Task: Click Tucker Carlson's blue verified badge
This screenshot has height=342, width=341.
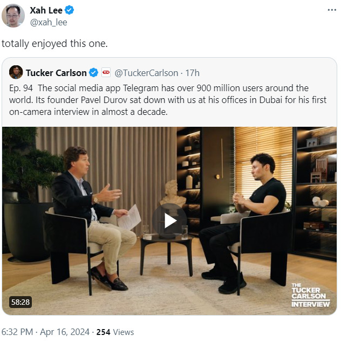Action: pos(93,73)
